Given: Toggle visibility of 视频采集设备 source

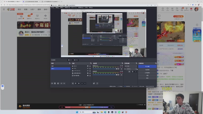Looking at the screenshot, I should click(x=88, y=71).
